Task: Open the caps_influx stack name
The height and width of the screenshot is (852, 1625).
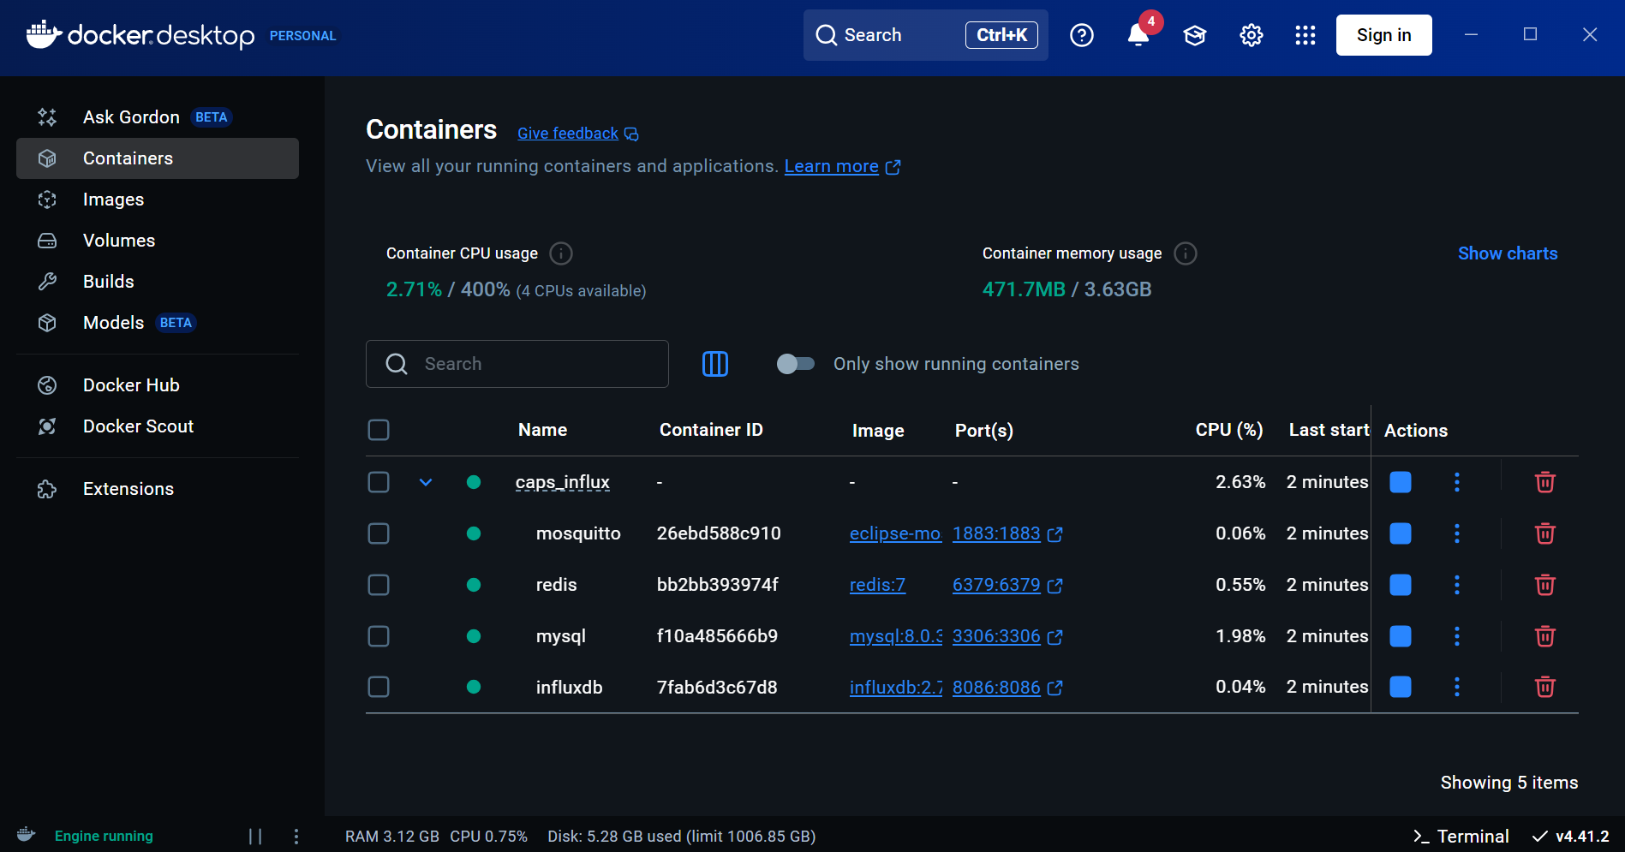Action: coord(563,482)
